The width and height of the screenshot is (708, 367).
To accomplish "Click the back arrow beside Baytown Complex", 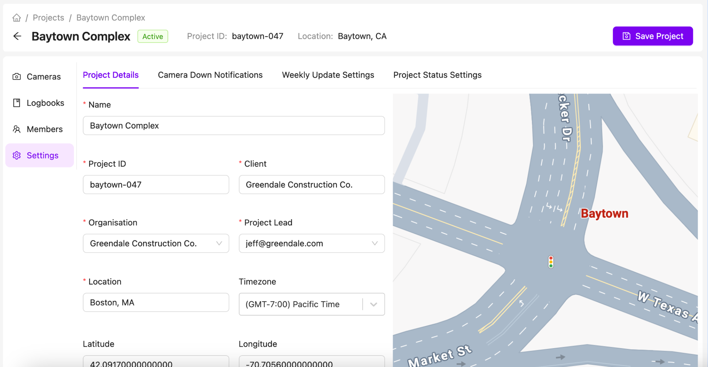I will click(x=17, y=36).
